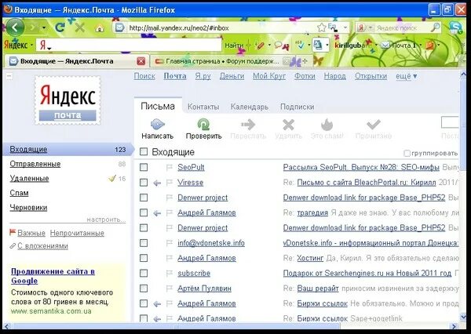Add a new tab with the plus icon

305,61
